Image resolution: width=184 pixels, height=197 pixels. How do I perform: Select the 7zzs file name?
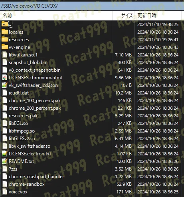(x=13, y=169)
